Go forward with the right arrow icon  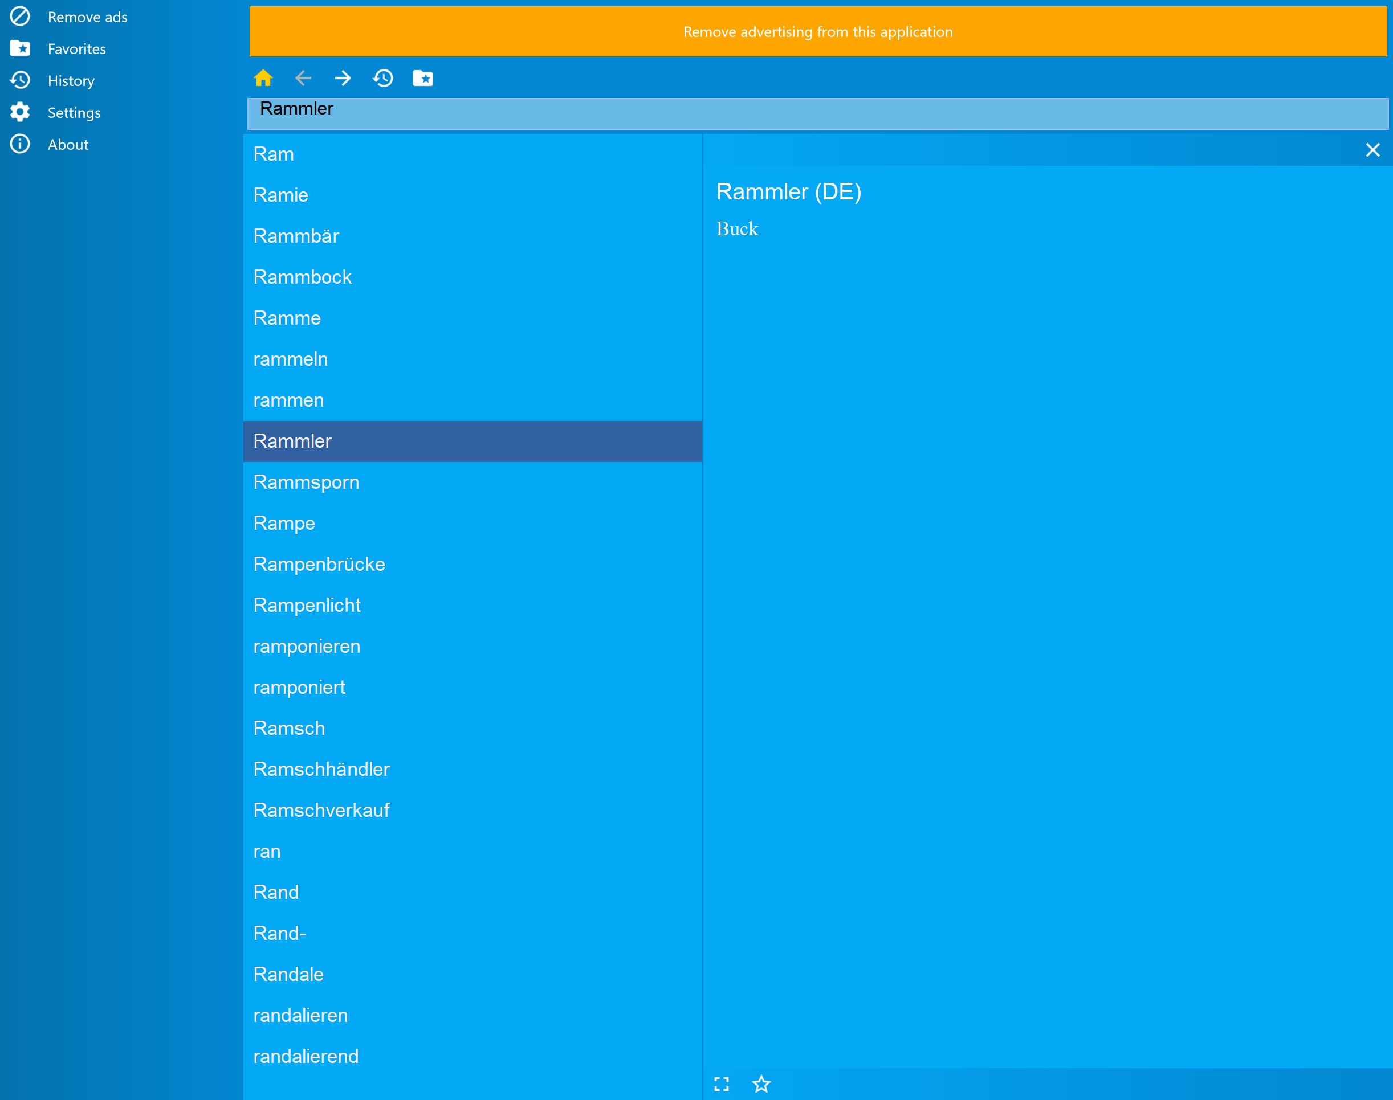pos(343,79)
